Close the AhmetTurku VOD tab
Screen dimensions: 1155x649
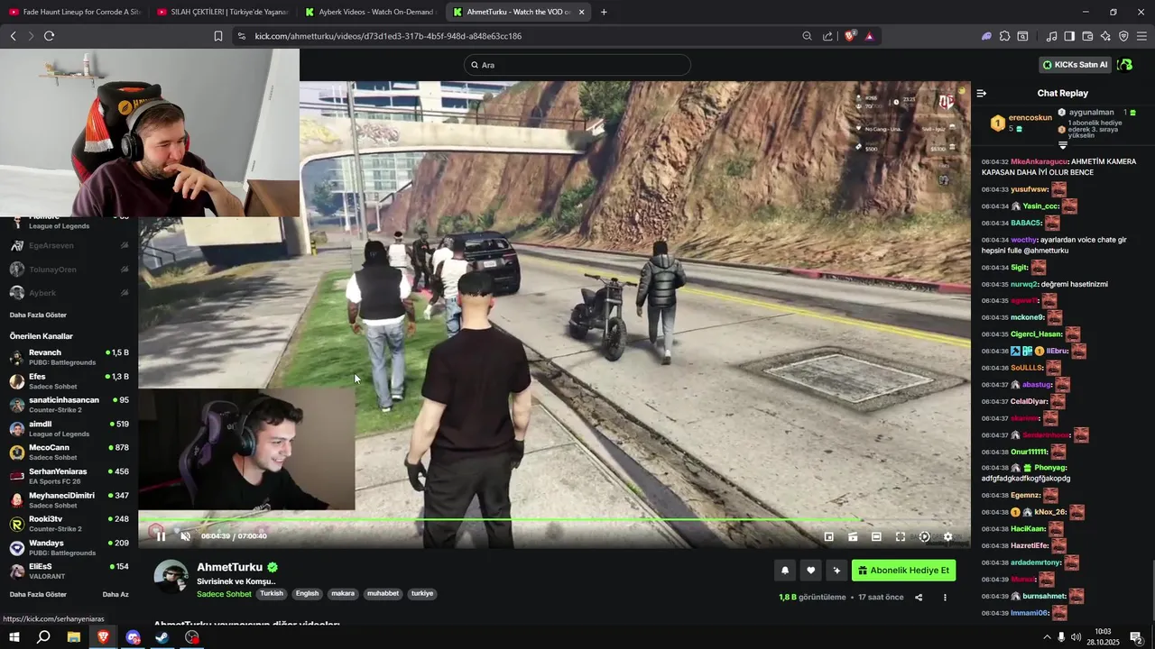[x=581, y=12]
